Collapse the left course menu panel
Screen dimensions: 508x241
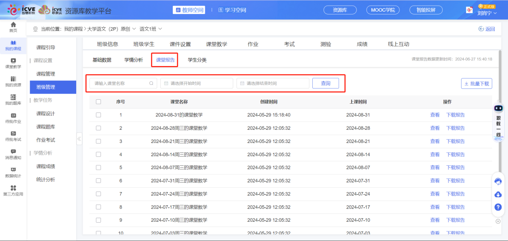point(79,139)
